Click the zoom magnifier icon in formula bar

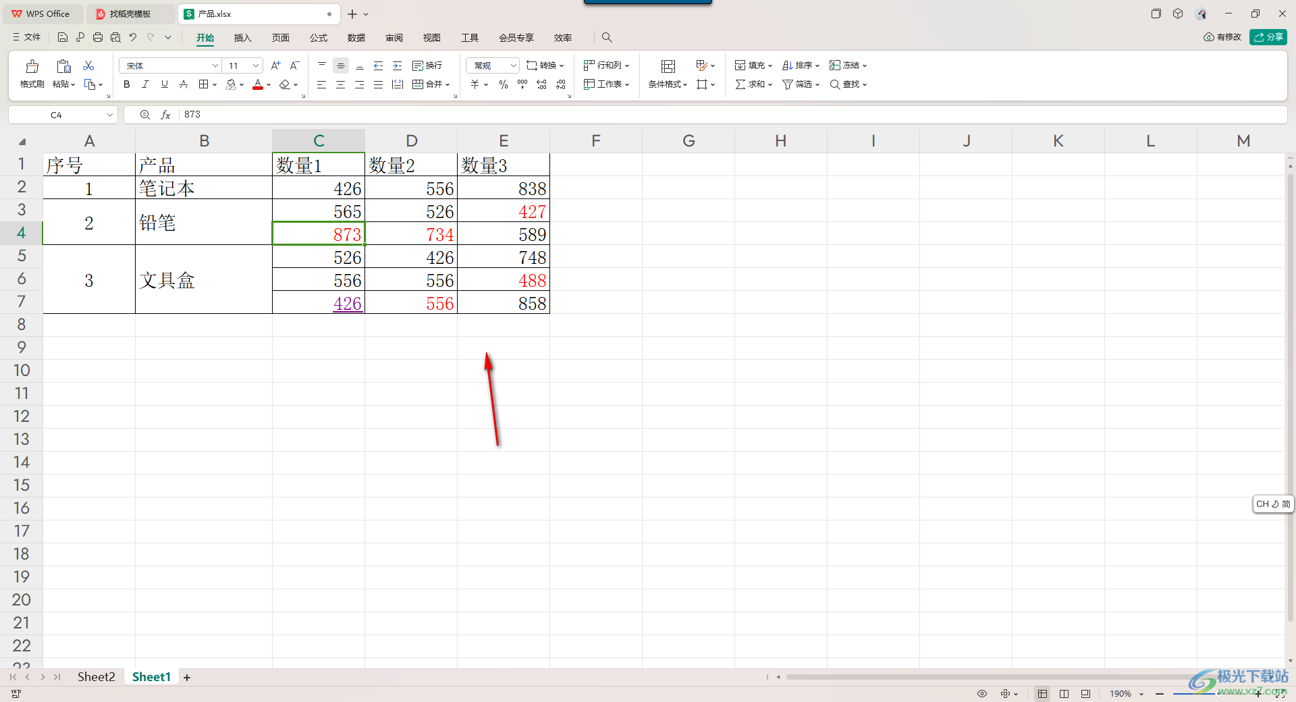point(144,115)
